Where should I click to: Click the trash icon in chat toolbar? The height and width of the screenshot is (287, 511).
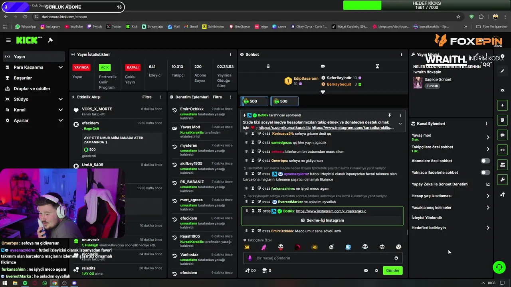[268, 66]
